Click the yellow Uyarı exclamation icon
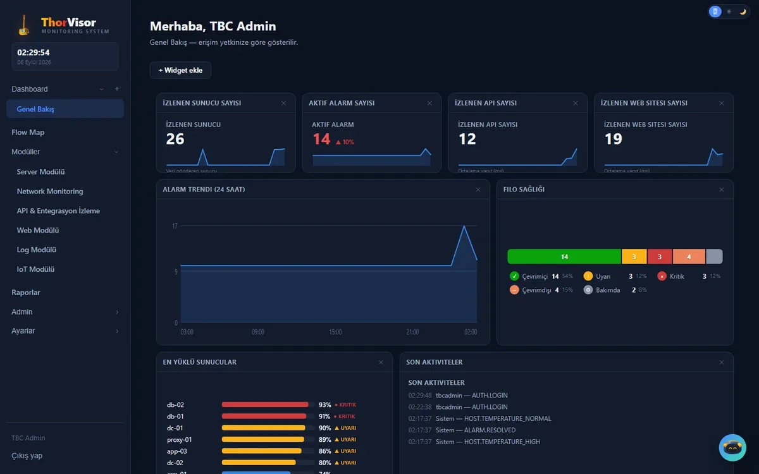 [x=588, y=276]
